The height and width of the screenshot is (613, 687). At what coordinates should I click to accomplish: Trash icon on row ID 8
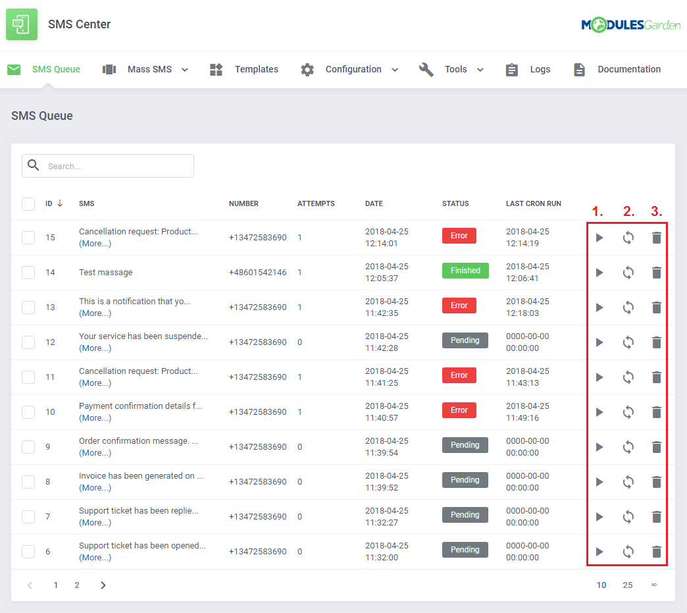pyautogui.click(x=656, y=482)
